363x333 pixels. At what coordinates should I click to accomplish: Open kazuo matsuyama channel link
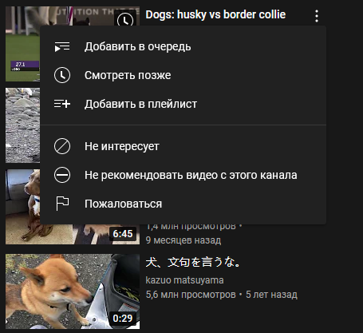point(184,280)
